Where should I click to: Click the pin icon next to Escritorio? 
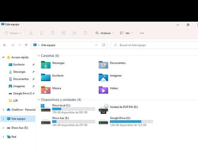click(33, 65)
